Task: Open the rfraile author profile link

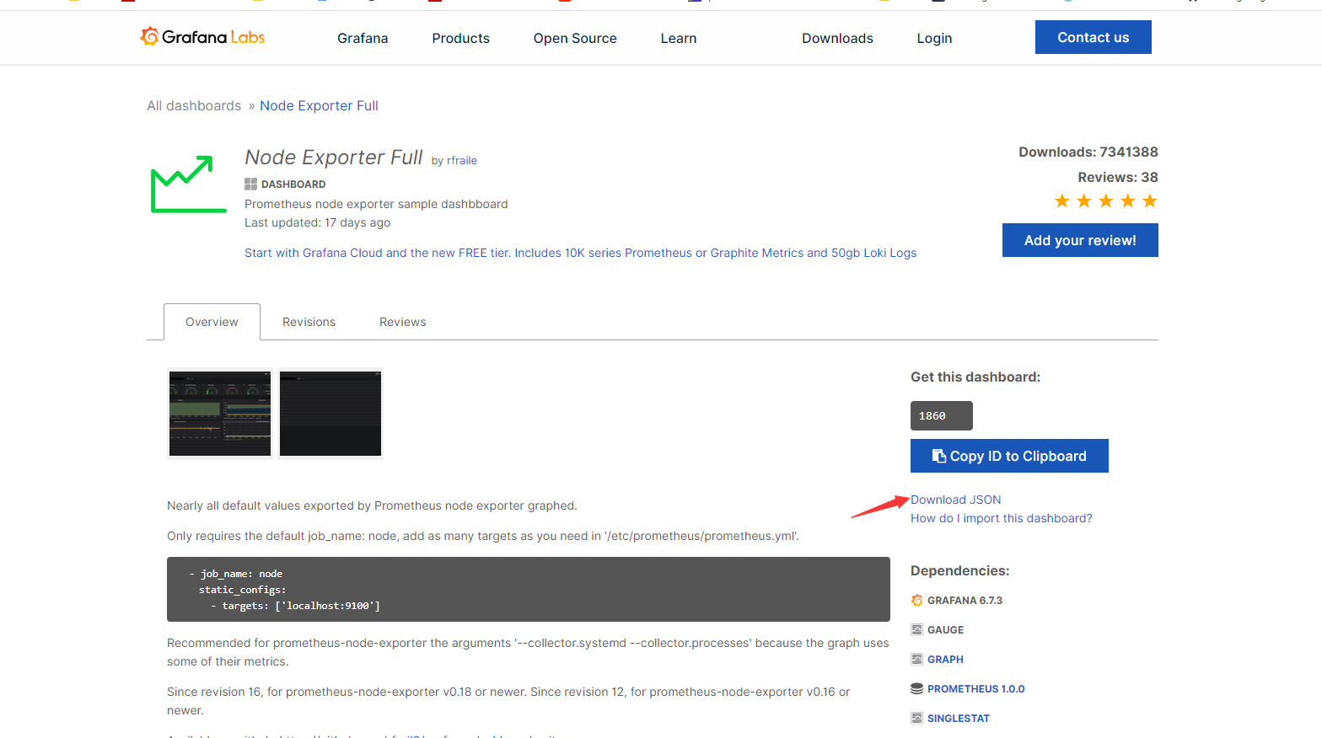Action: 461,161
